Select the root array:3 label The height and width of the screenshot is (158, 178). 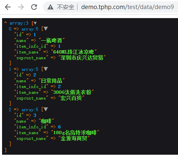point(19,23)
